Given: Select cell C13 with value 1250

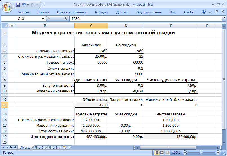Looking at the screenshot, I should pos(91,105).
